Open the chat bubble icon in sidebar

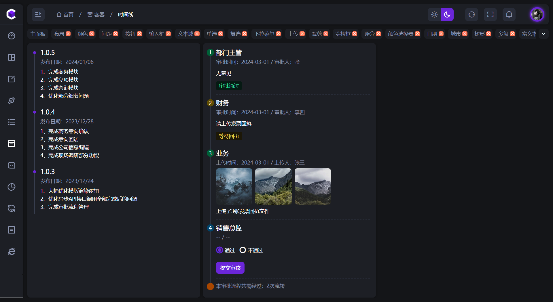(x=12, y=165)
